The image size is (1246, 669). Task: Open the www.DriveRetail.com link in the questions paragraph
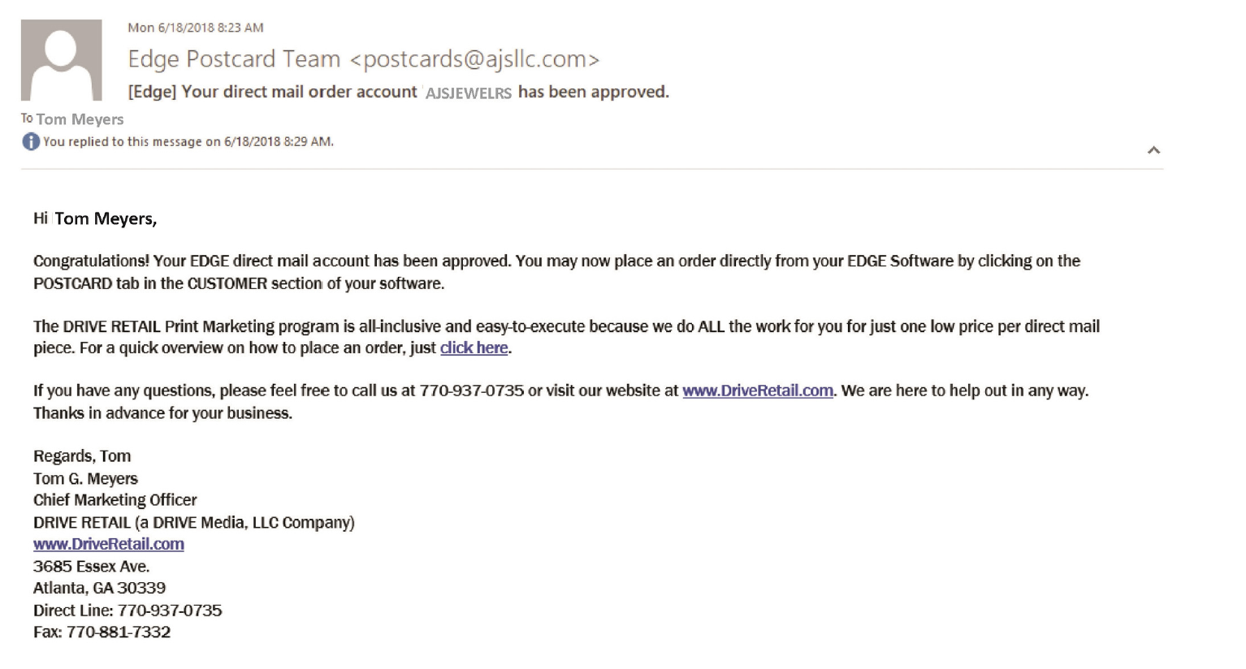point(758,391)
